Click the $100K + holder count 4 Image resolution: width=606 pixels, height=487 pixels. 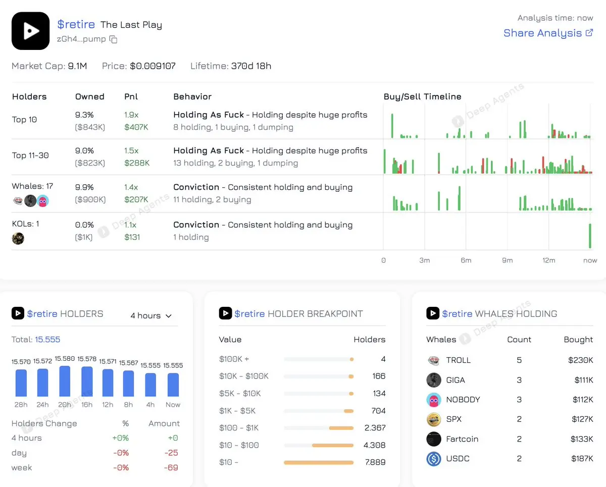pos(383,359)
